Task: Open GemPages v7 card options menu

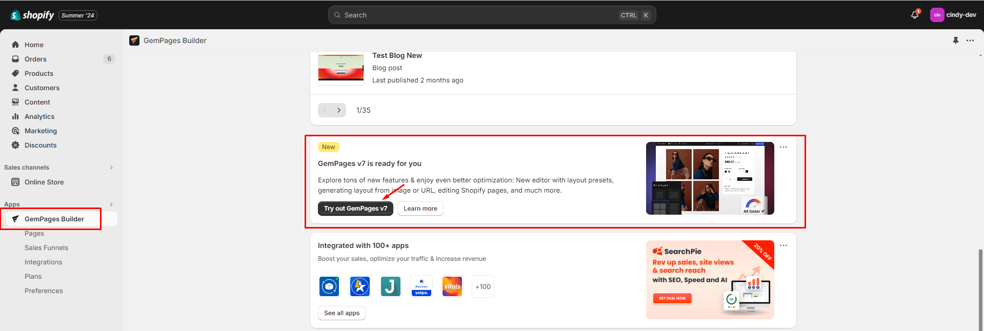Action: pyautogui.click(x=784, y=147)
